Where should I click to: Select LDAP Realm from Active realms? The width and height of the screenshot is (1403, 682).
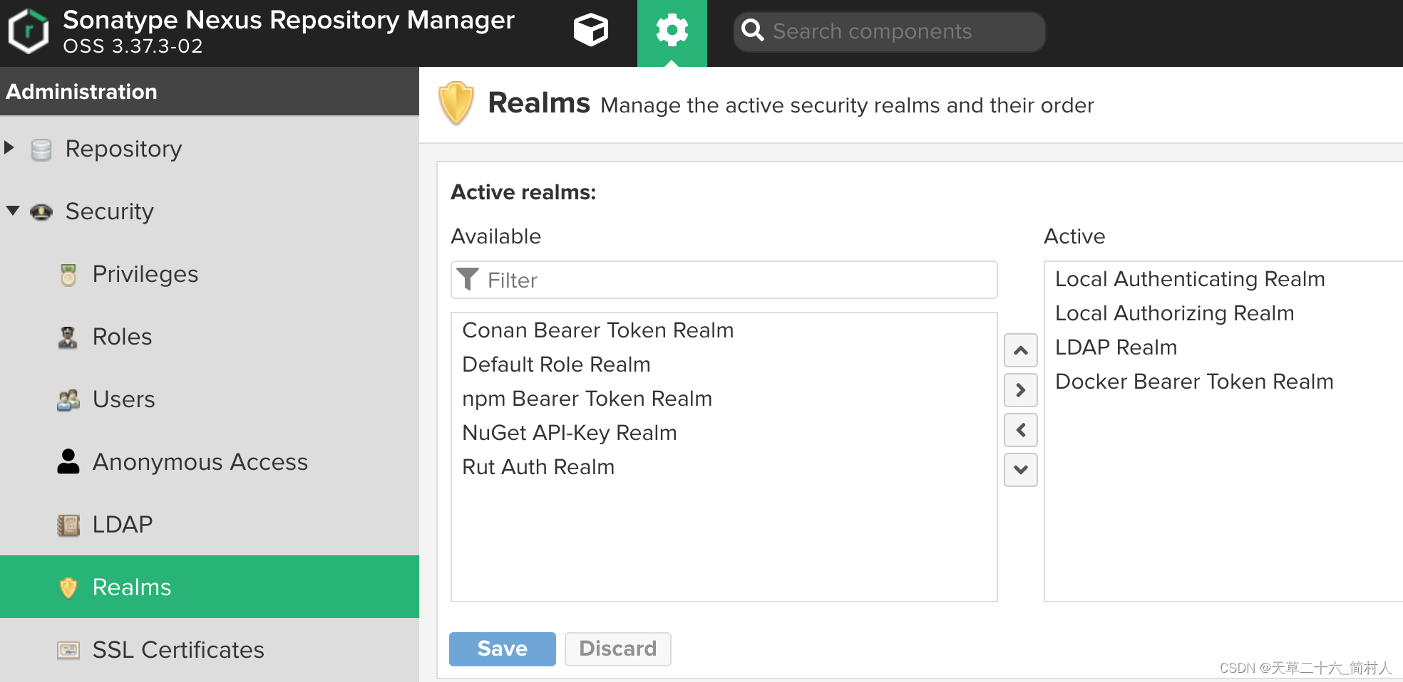point(1116,347)
